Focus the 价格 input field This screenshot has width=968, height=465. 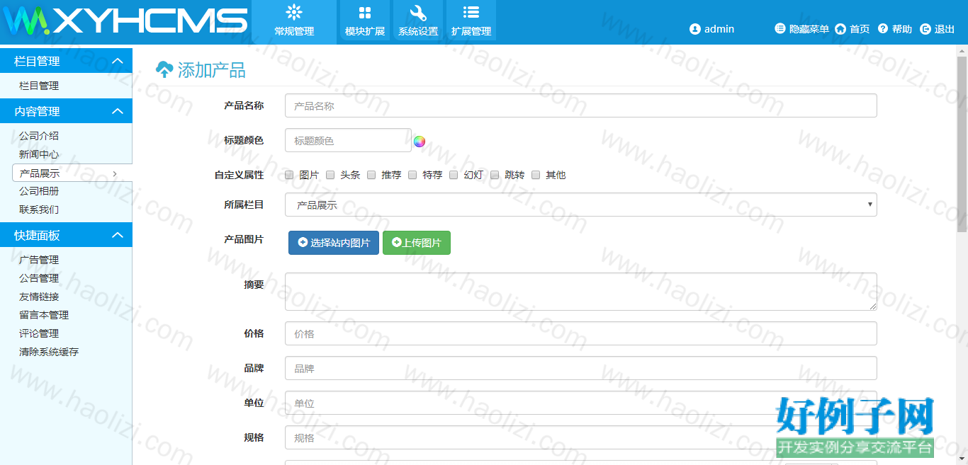click(x=581, y=333)
